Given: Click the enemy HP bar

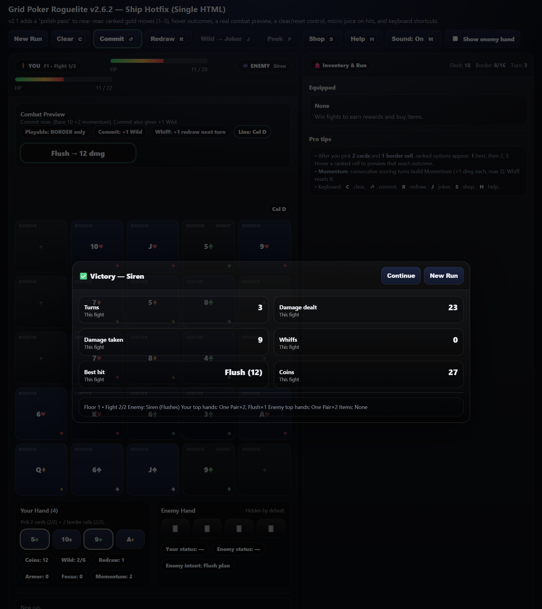Looking at the screenshot, I should point(159,61).
